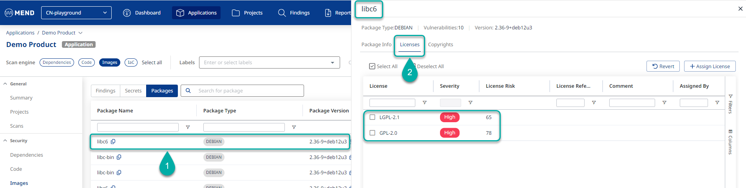Click the Findings magnifier icon in navbar
The width and height of the screenshot is (746, 188).
pos(282,13)
